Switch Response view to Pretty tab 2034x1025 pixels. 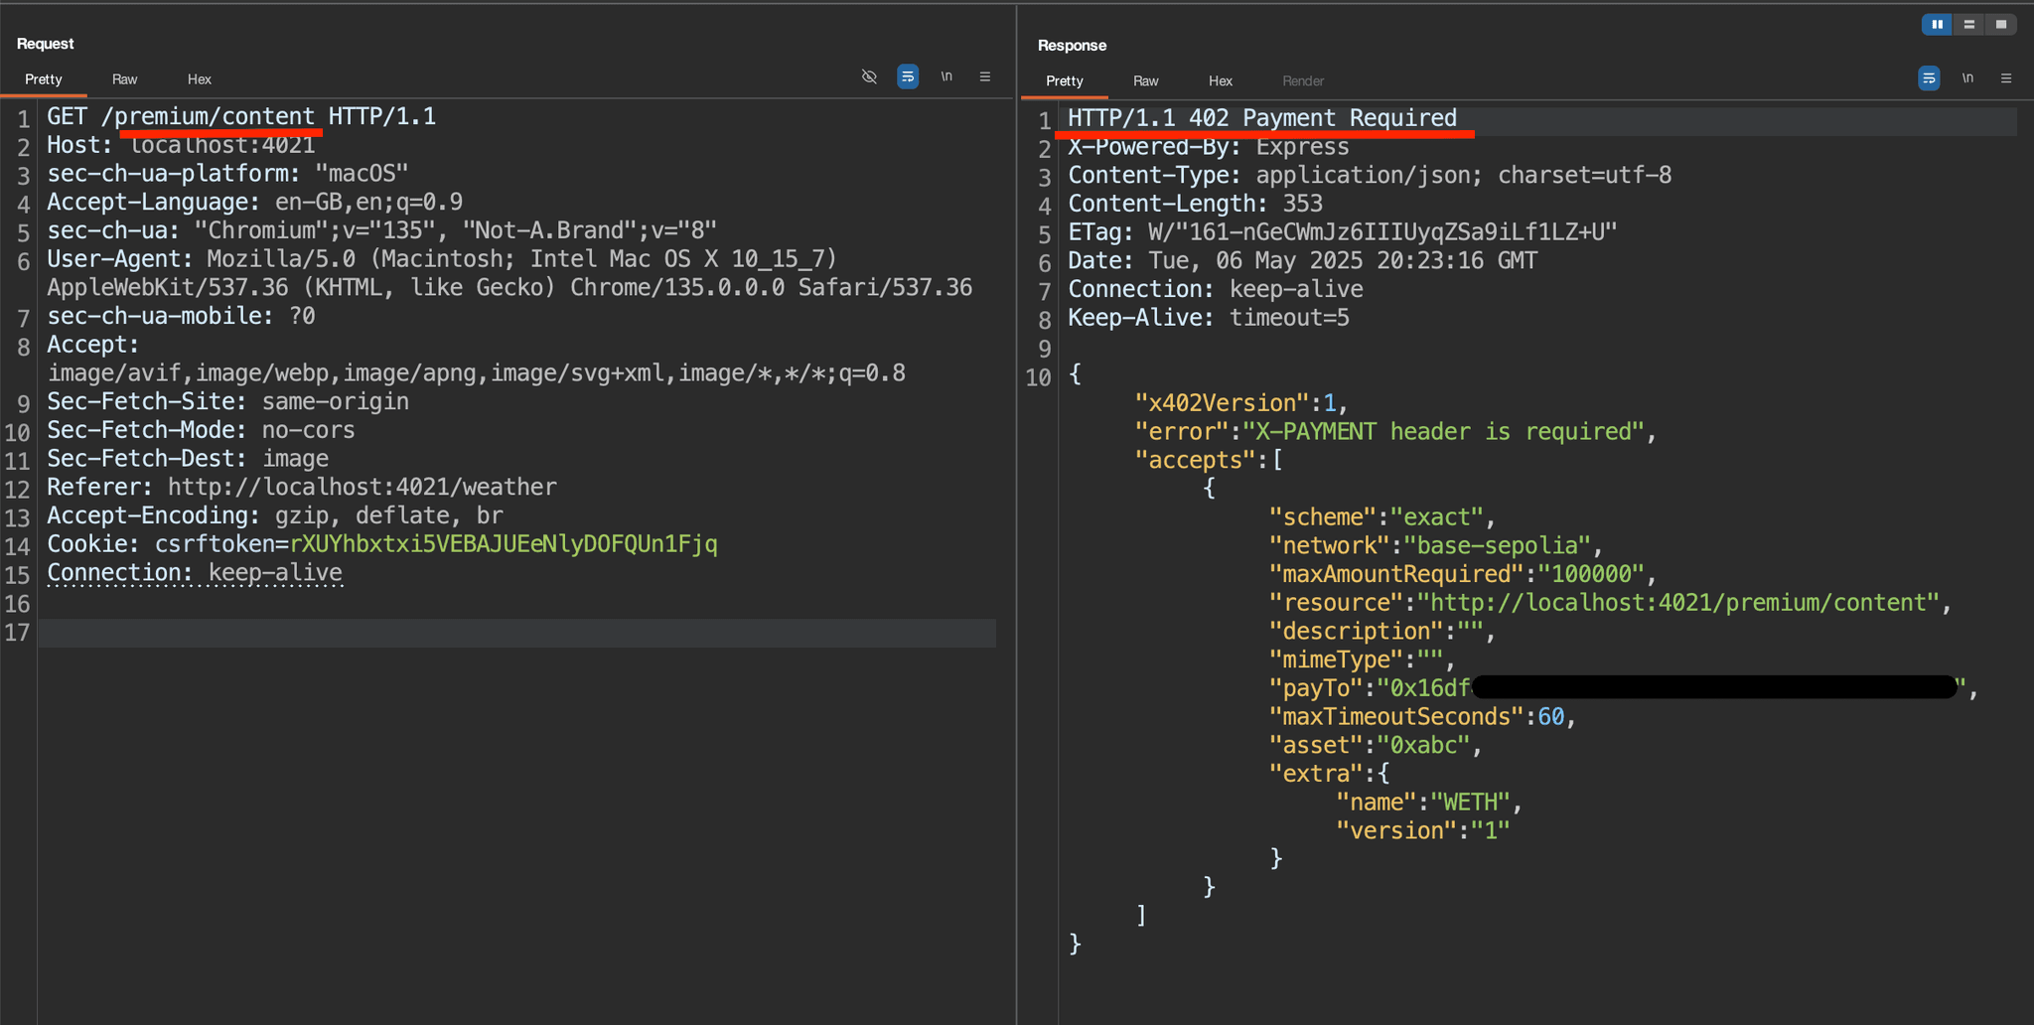pyautogui.click(x=1065, y=81)
